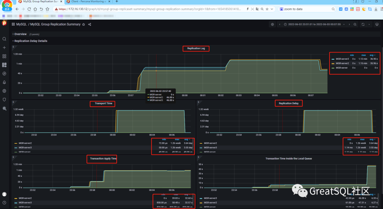The width and height of the screenshot is (383, 209).
Task: Sort Replication Lag legend by avg column
Action: point(372,55)
